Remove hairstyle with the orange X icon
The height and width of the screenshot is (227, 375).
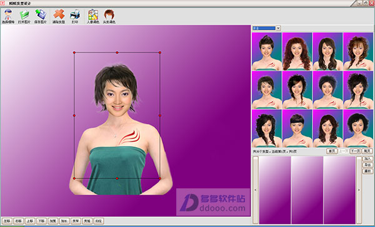(x=59, y=16)
